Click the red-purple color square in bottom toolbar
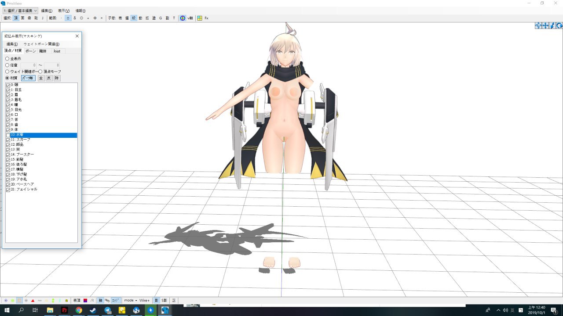This screenshot has height=316, width=563. [85, 301]
